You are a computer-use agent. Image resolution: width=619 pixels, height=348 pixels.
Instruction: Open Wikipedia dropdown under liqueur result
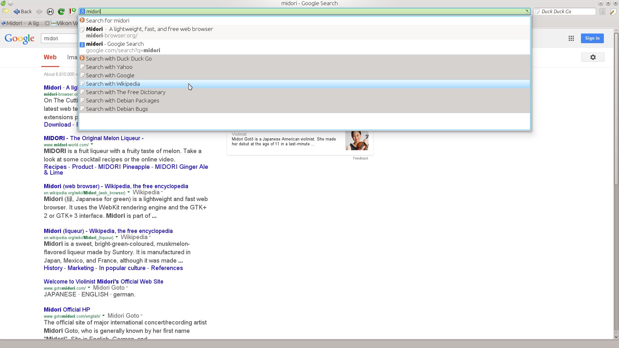coord(136,237)
